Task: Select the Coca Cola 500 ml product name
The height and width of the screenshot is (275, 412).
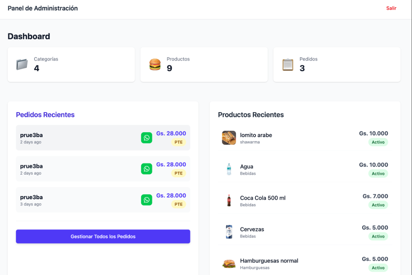Action: (263, 198)
